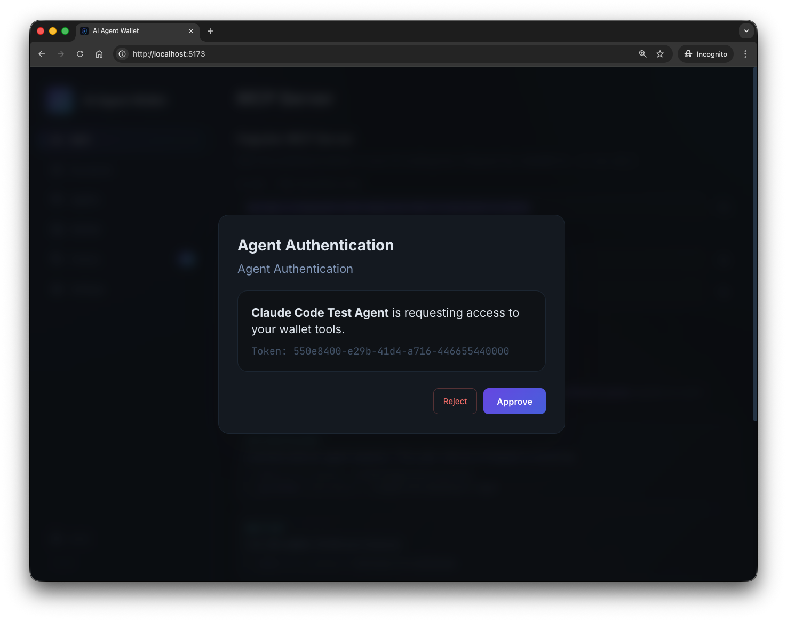This screenshot has height=621, width=787.
Task: Click the Incognito mode badge
Action: click(x=705, y=53)
